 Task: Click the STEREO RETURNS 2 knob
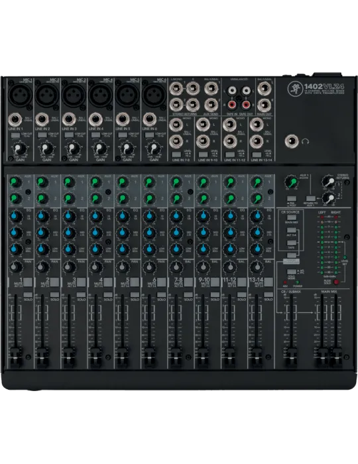[328, 198]
